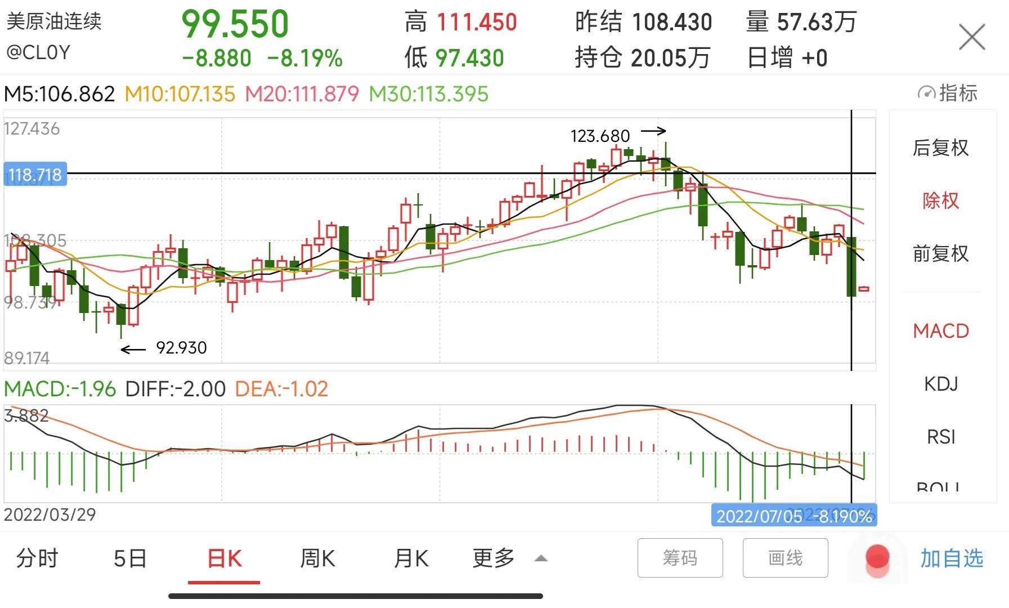Select the 周K weekly candlestick tab
This screenshot has width=1009, height=608.
tap(317, 558)
